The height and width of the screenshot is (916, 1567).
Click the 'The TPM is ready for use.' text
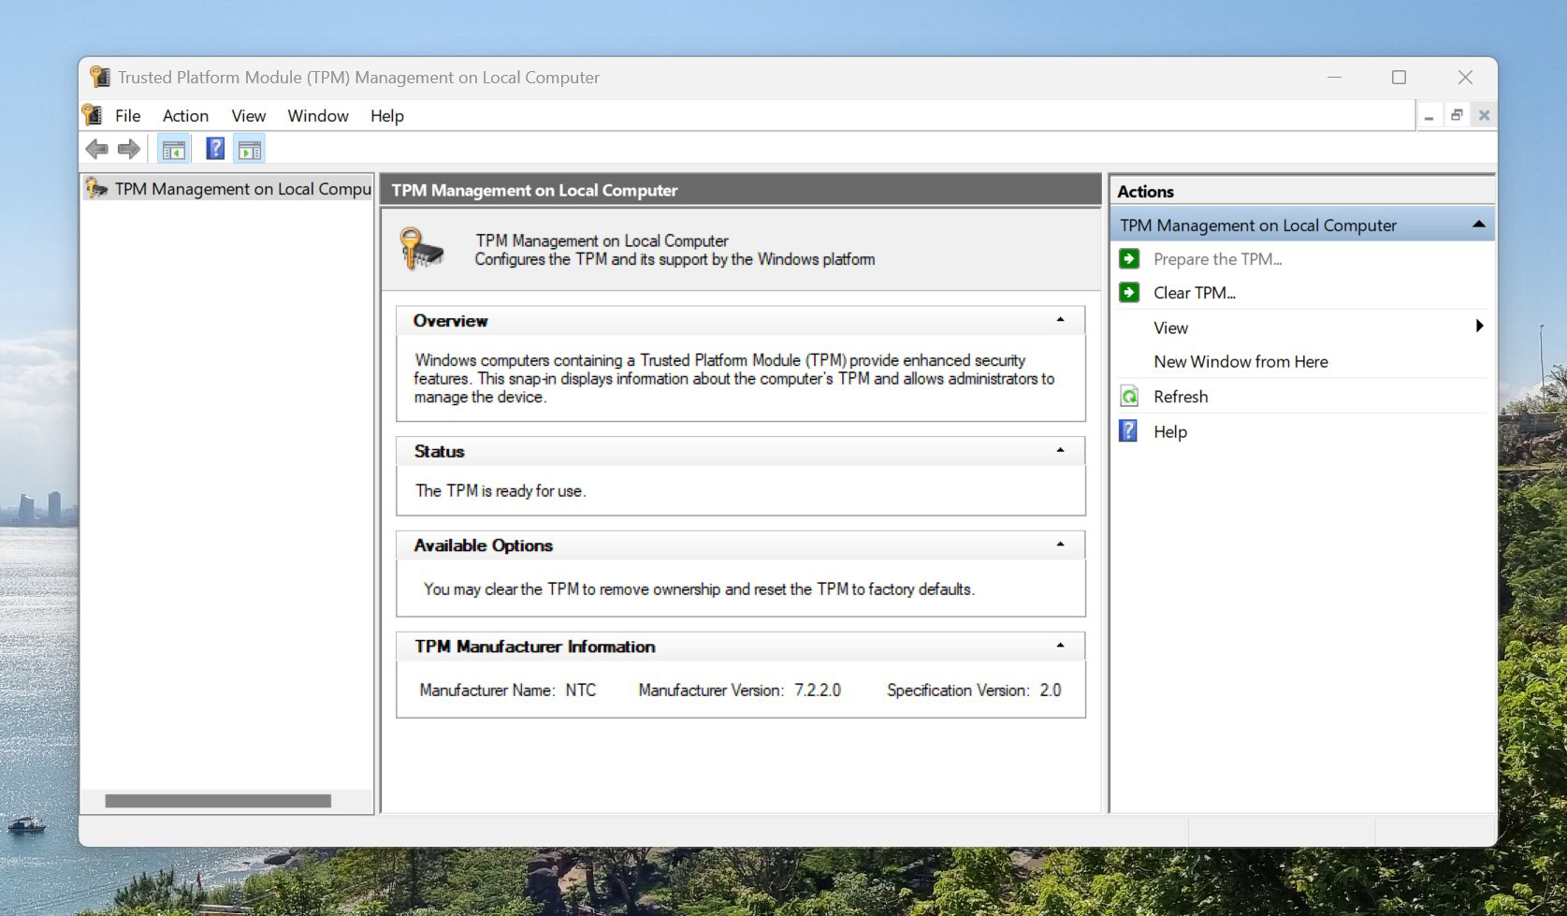click(501, 491)
